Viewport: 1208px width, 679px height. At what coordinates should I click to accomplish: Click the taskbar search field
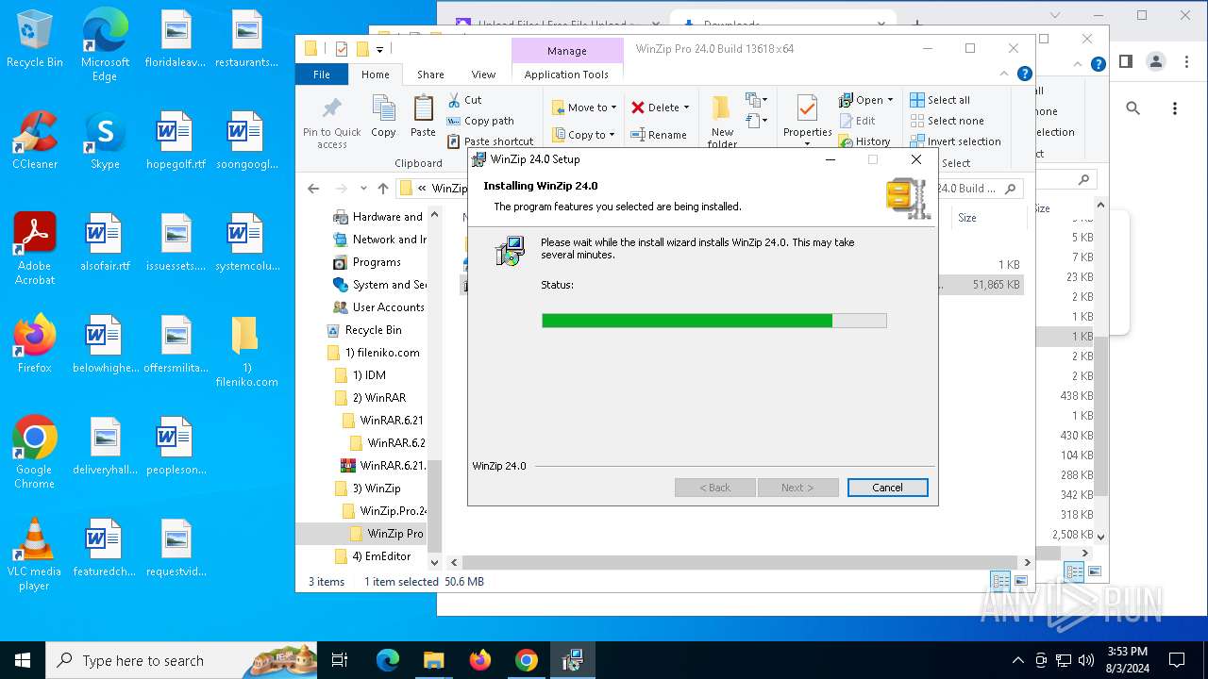point(181,660)
